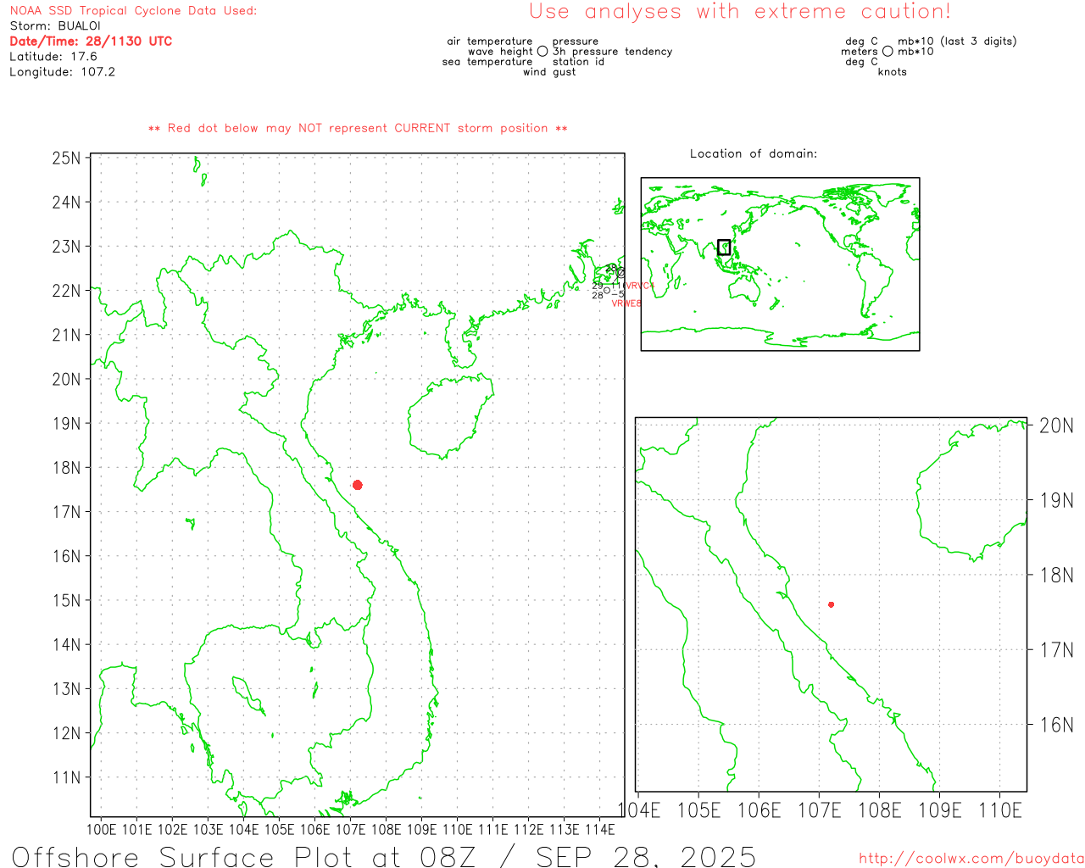The image size is (1085, 868).
Task: Click the 'NOAA SSD Tropical Cyclone Data Used' header
Action: click(x=133, y=11)
